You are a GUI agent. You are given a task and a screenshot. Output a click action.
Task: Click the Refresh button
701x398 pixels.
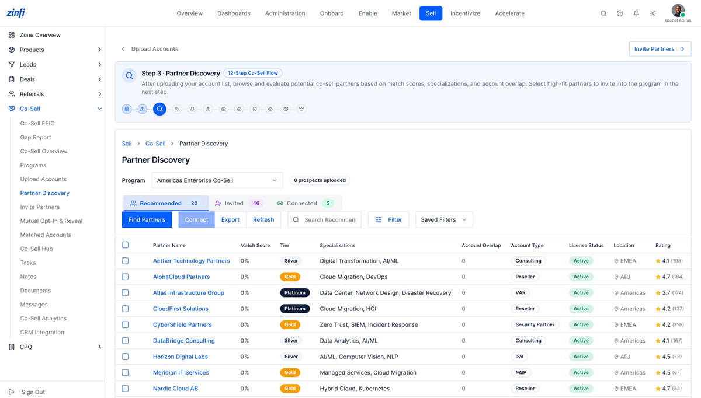263,219
